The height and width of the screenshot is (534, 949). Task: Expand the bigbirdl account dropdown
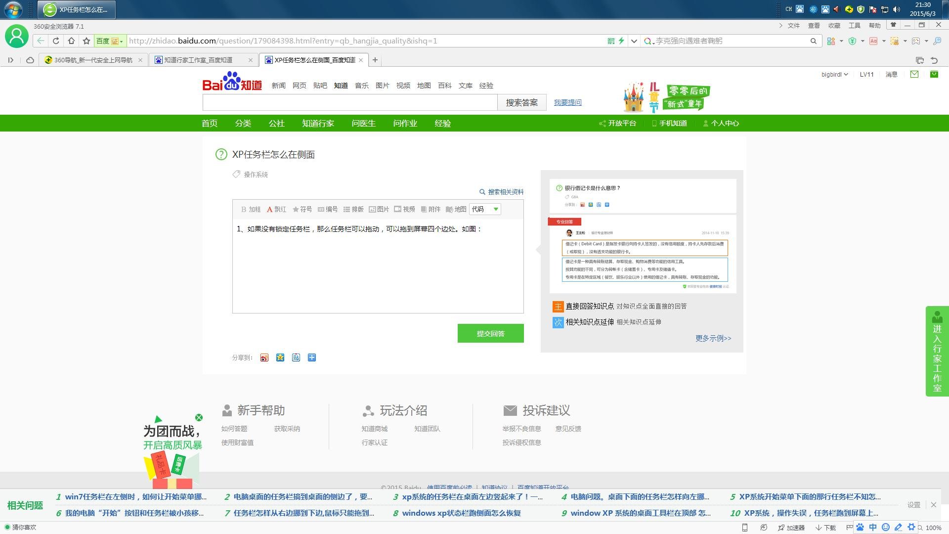click(834, 74)
